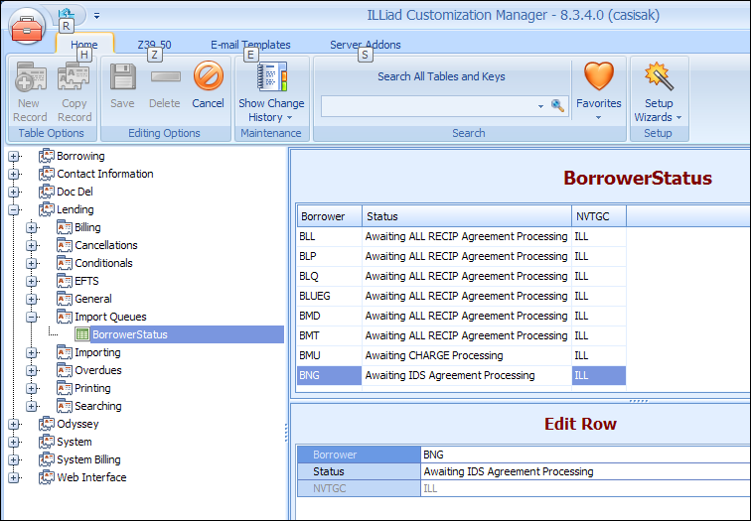The height and width of the screenshot is (521, 751).
Task: Click the Awaiting CHARGE Processing status cell
Action: 467,355
